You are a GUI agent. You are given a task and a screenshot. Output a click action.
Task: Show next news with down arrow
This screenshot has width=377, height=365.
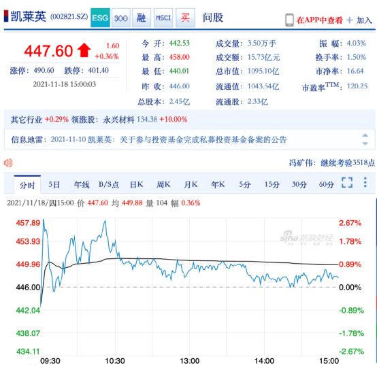(x=365, y=143)
